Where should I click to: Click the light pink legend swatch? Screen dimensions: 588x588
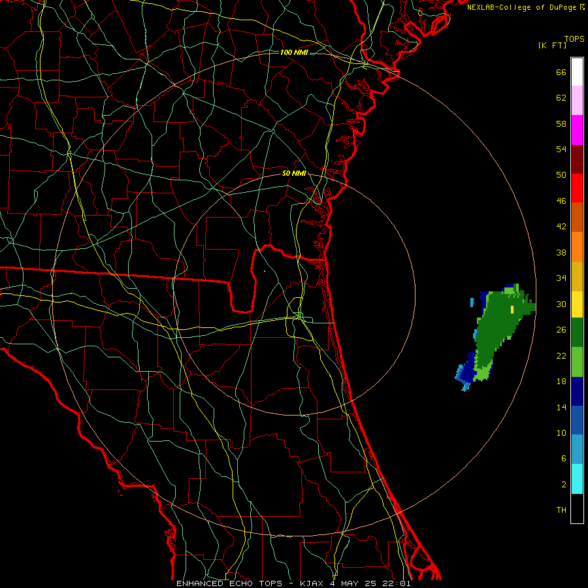[x=577, y=100]
